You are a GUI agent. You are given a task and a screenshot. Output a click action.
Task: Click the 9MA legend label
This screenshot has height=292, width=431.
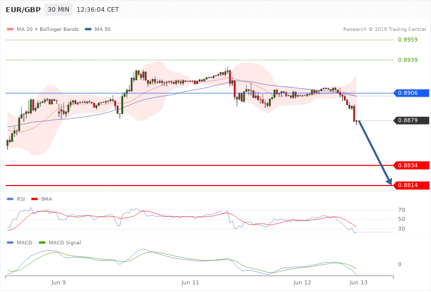coord(47,199)
